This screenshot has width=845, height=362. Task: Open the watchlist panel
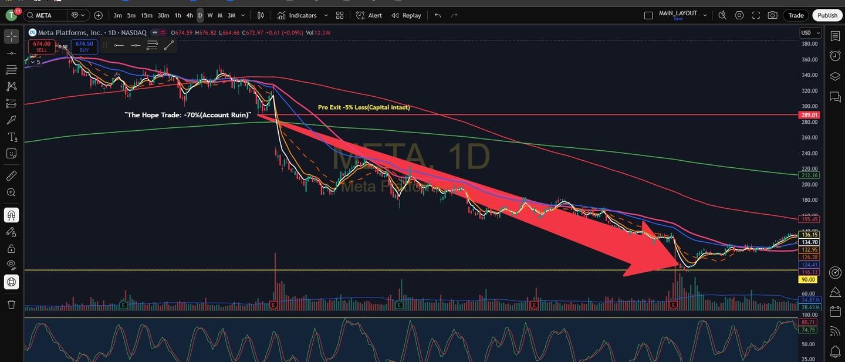[834, 36]
